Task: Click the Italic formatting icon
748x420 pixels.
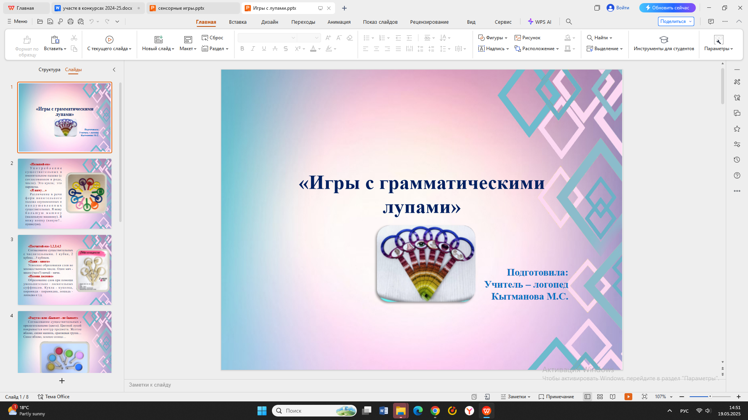Action: coord(253,49)
